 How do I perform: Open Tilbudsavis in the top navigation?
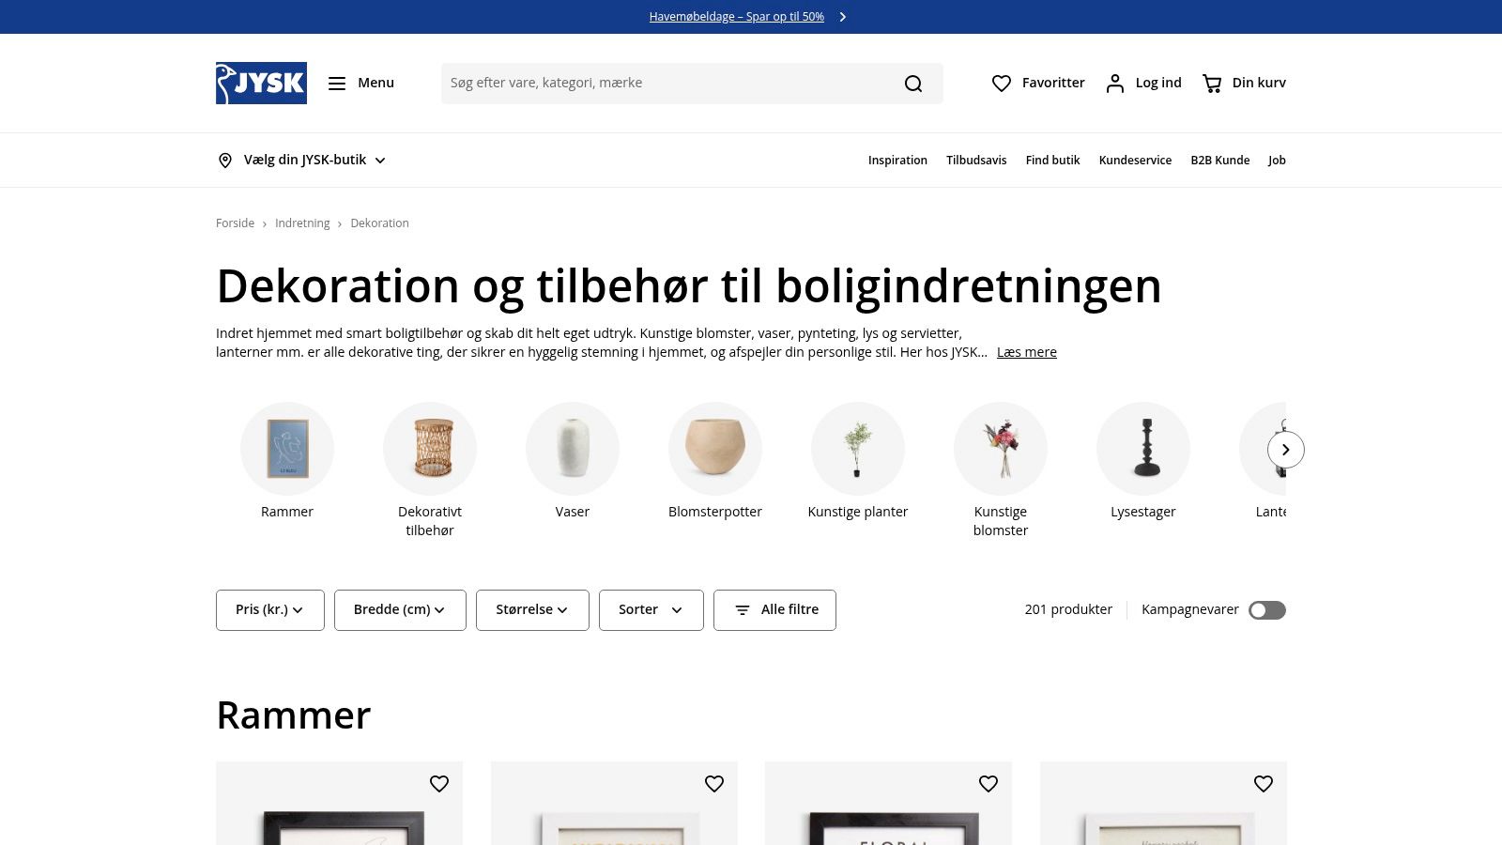pos(976,161)
